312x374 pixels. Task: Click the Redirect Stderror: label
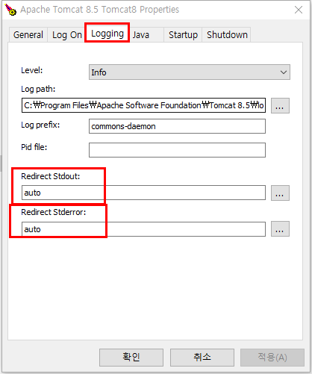tap(54, 212)
